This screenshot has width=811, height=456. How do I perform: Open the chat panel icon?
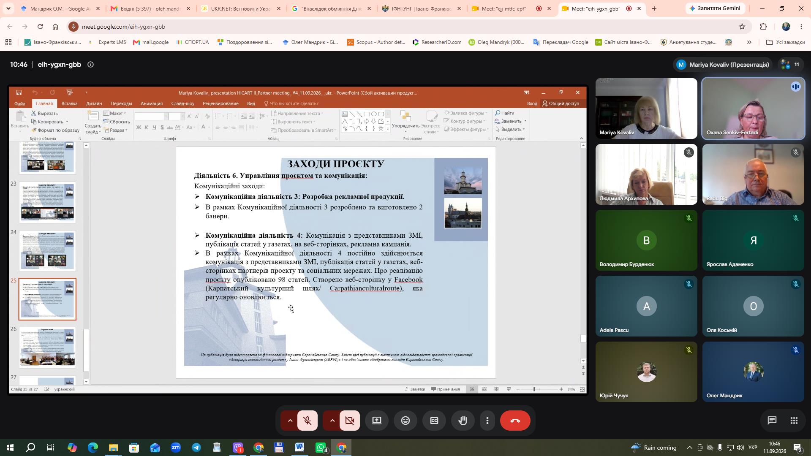coord(772,421)
